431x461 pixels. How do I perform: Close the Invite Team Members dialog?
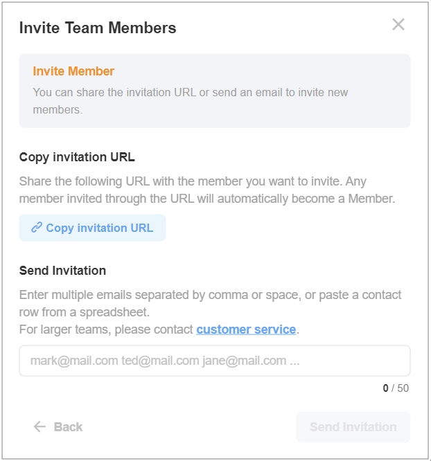(x=398, y=25)
